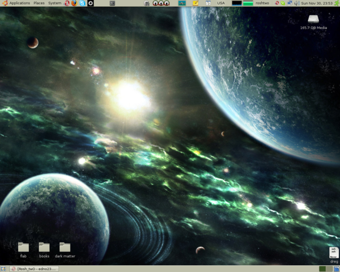Image resolution: width=340 pixels, height=272 pixels.
Task: Toggle show desktop button in bottom panel
Action: [x=3, y=269]
